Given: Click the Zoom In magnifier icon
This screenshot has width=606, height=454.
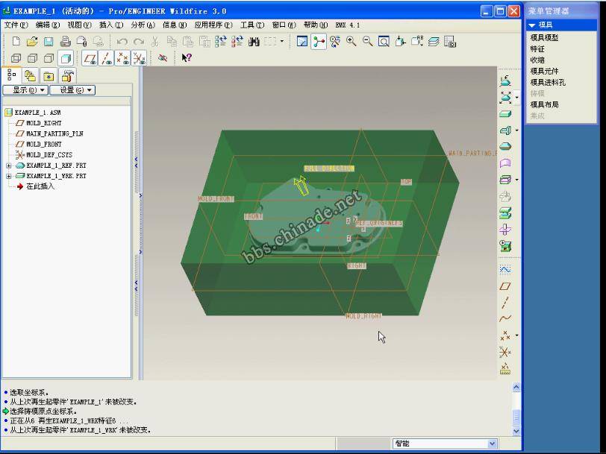Looking at the screenshot, I should coord(352,42).
